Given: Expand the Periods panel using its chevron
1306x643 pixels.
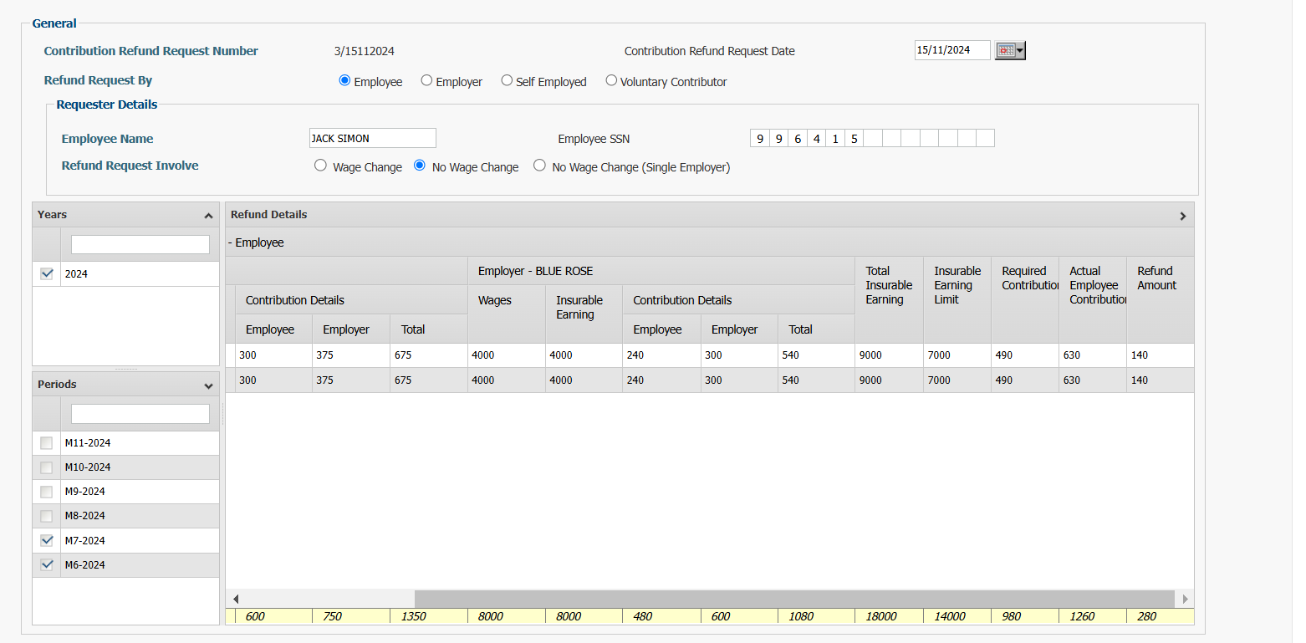Looking at the screenshot, I should (208, 384).
